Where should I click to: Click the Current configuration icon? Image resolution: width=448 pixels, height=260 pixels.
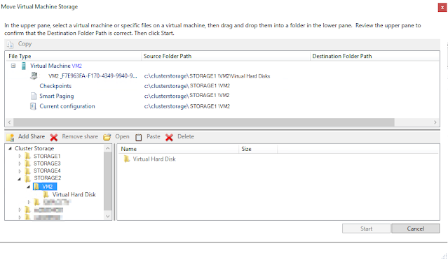[33, 106]
